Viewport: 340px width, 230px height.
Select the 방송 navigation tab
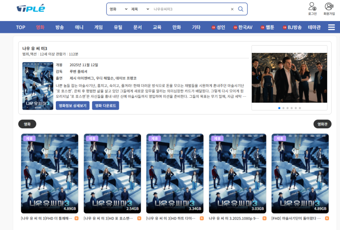click(x=59, y=27)
